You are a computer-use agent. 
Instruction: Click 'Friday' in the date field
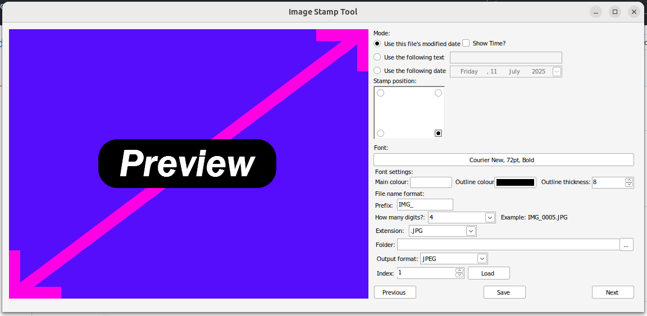coord(469,71)
